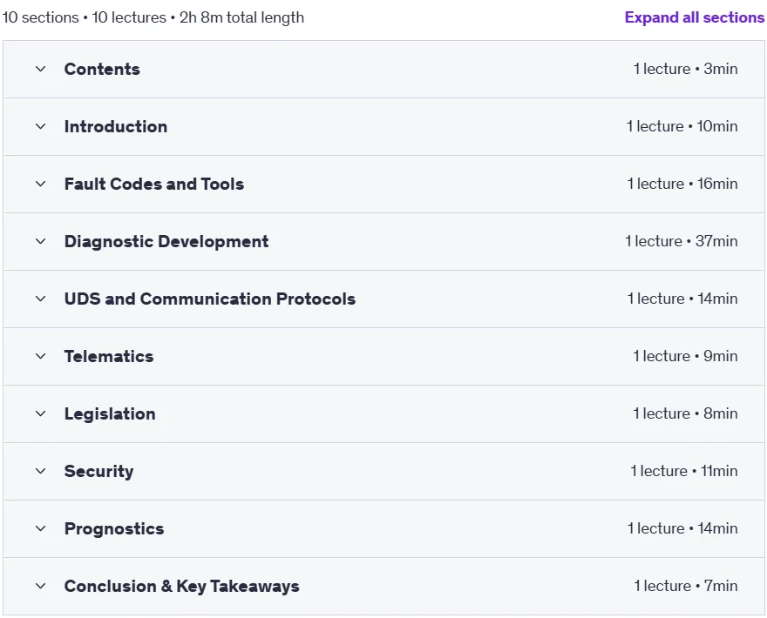Expand Conclusion & Key Takeaways chevron
Screen dimensions: 767x618
(x=41, y=586)
